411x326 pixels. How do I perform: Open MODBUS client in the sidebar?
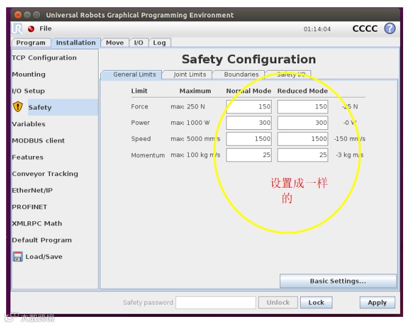pyautogui.click(x=38, y=141)
